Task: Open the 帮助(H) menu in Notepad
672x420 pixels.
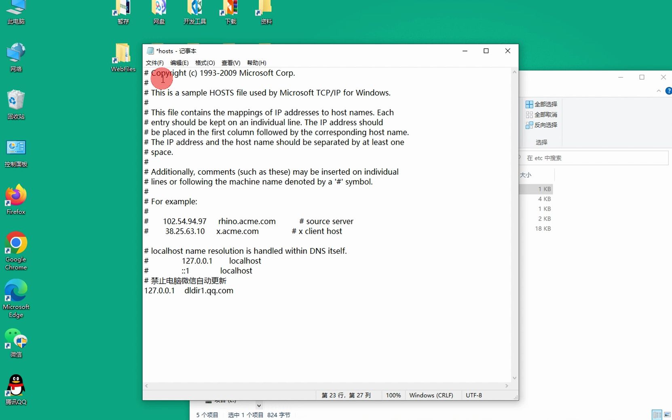Action: [257, 63]
